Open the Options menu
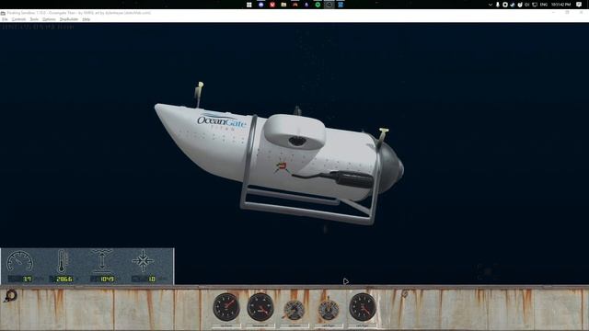Image resolution: width=589 pixels, height=331 pixels. (49, 19)
